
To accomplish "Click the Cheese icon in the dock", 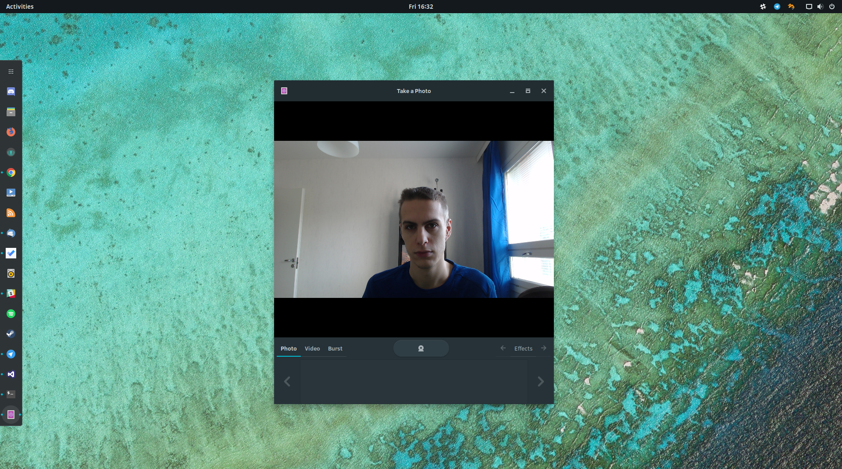I will (11, 415).
